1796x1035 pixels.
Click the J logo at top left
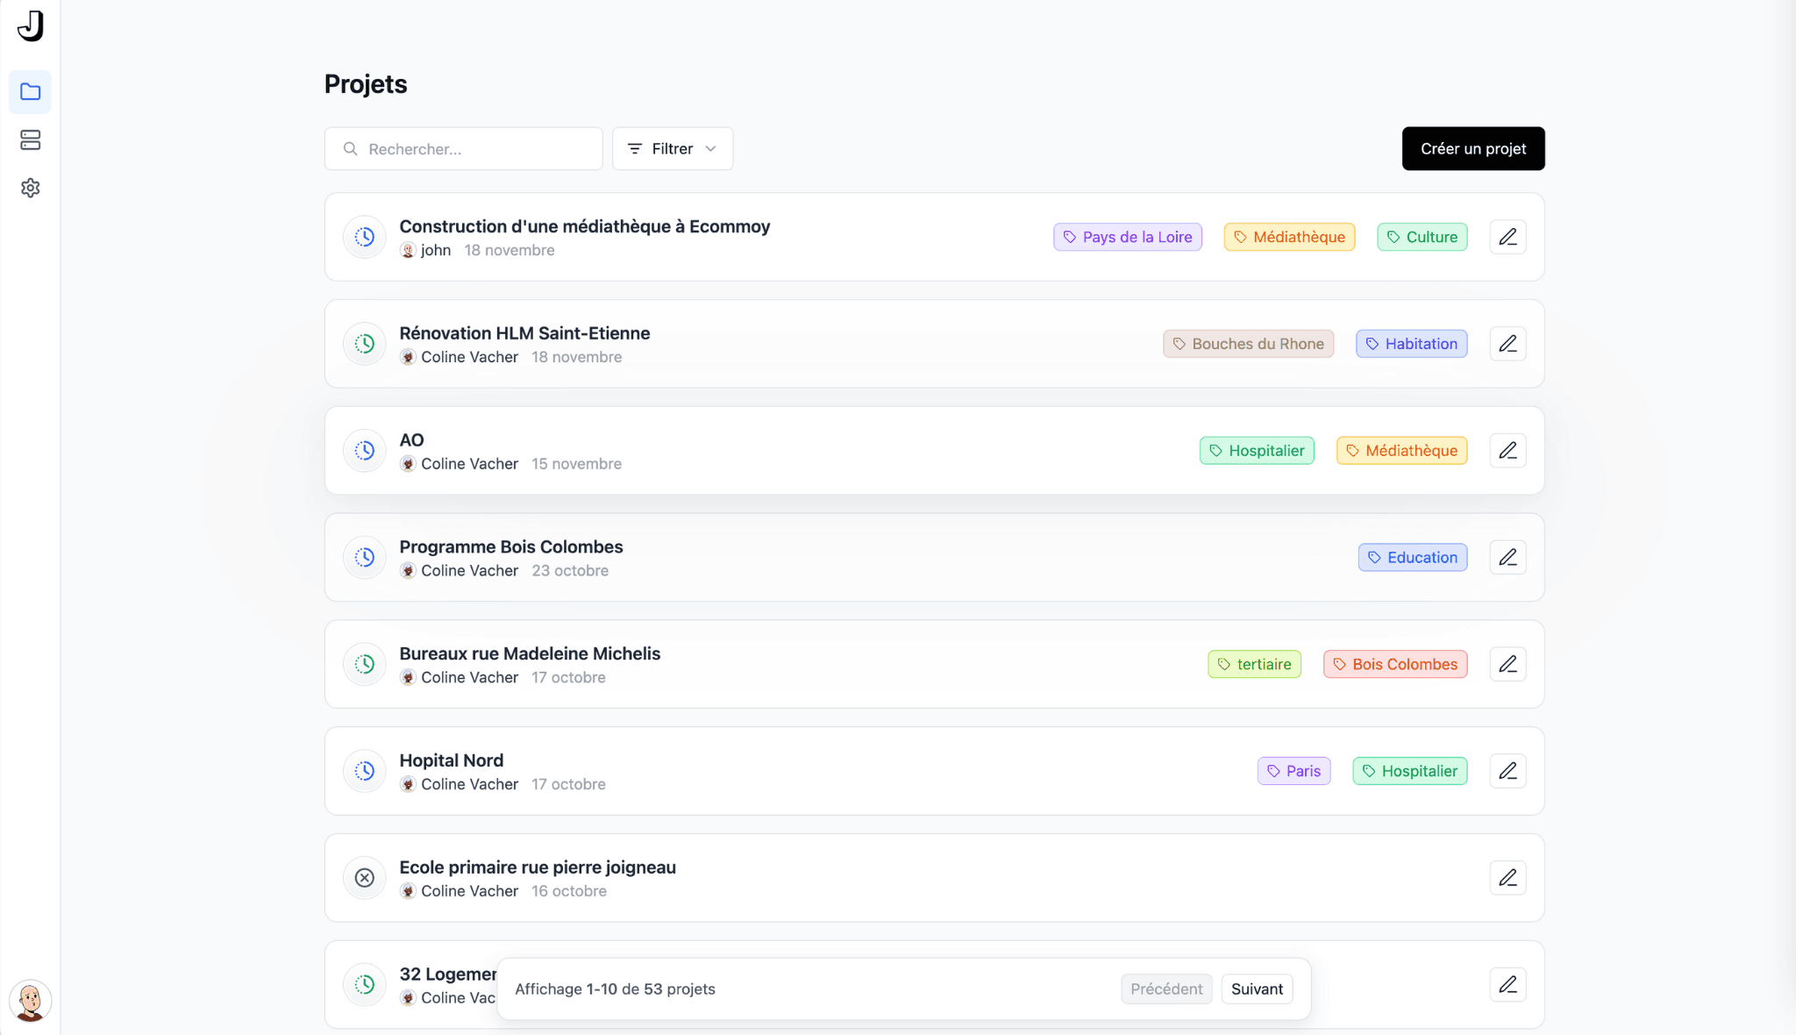[30, 25]
